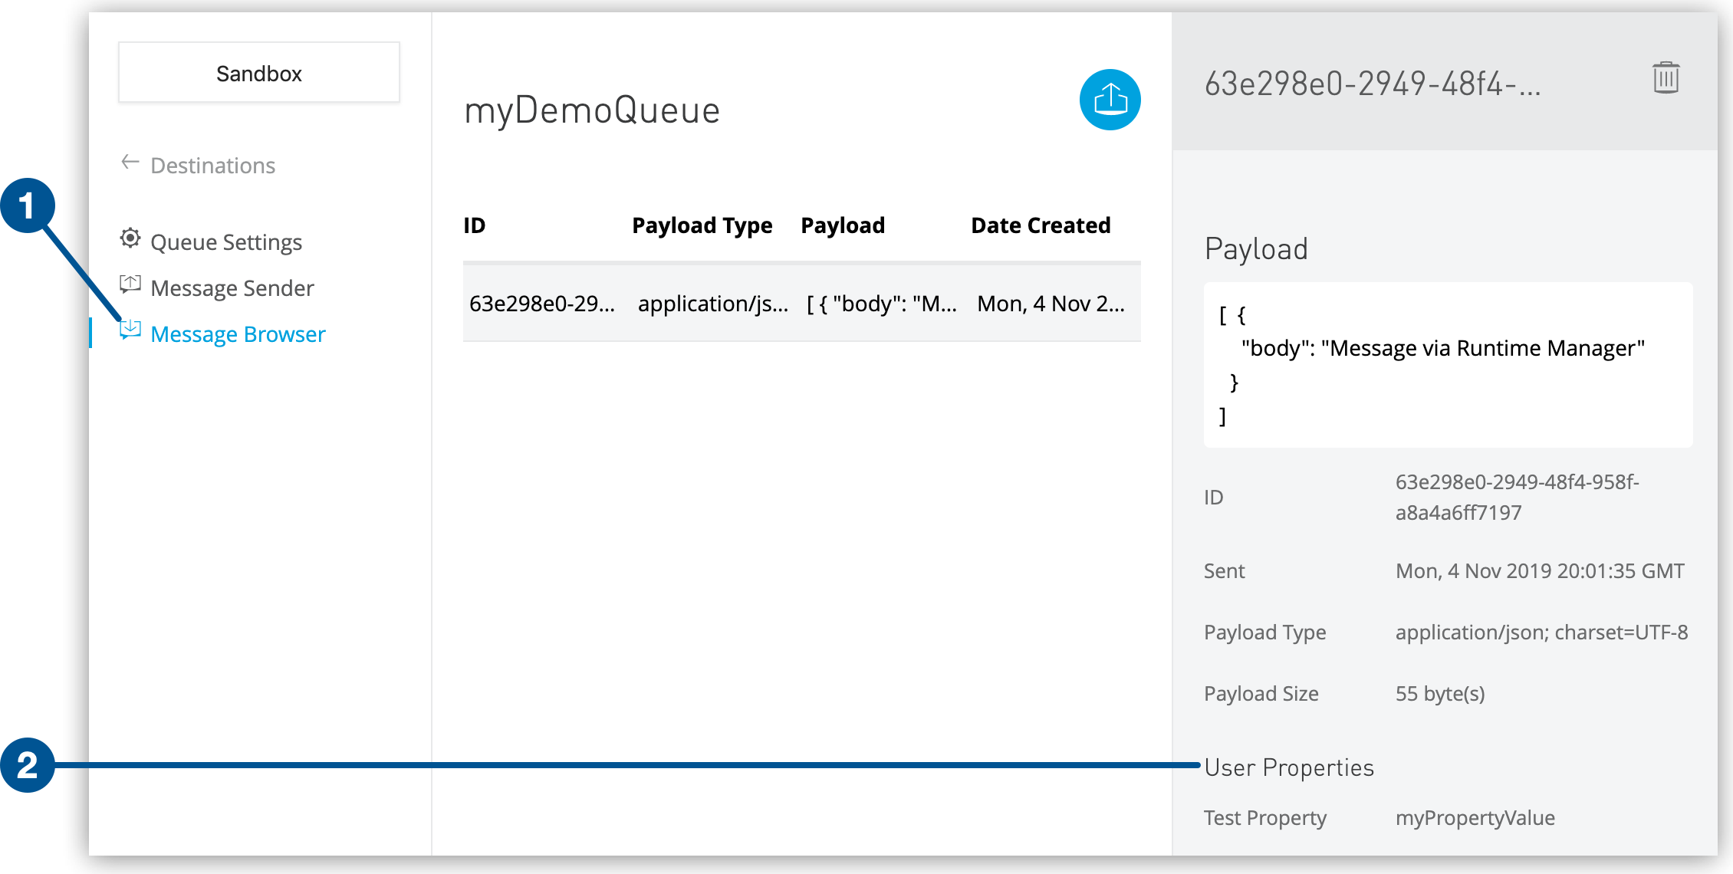Open Queue Settings page
Screen dimensions: 1733x874
pos(227,242)
